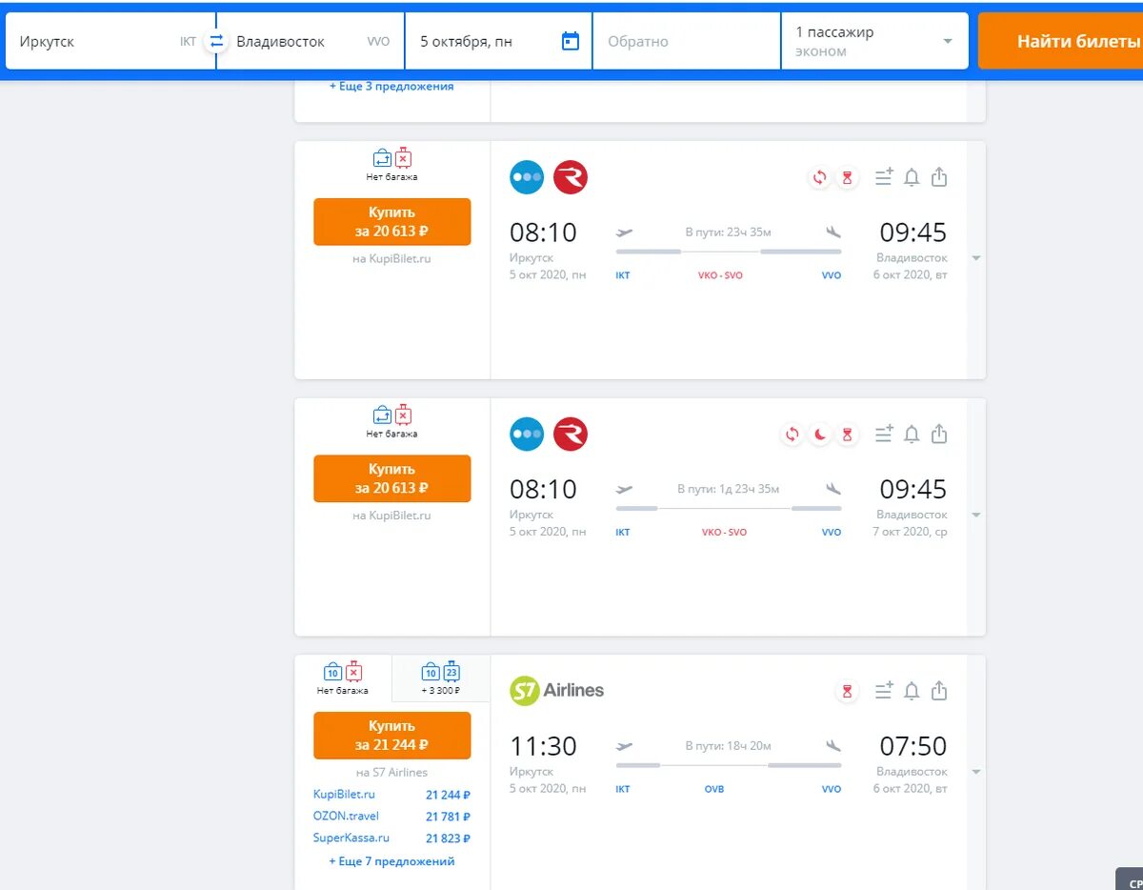This screenshot has height=890, width=1143.
Task: Buy S7 ticket for 21 244 ₽
Action: pos(392,736)
